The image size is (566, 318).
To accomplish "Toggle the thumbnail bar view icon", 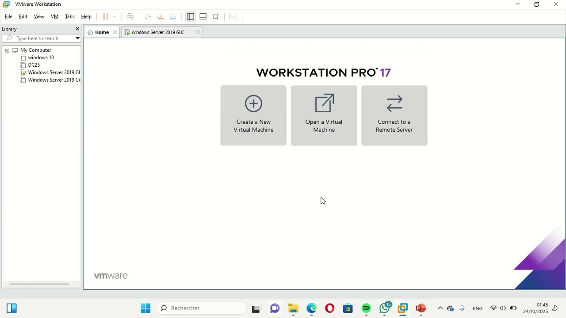I will pyautogui.click(x=203, y=17).
